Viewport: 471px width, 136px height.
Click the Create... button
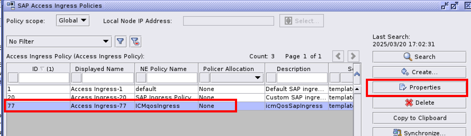point(419,72)
